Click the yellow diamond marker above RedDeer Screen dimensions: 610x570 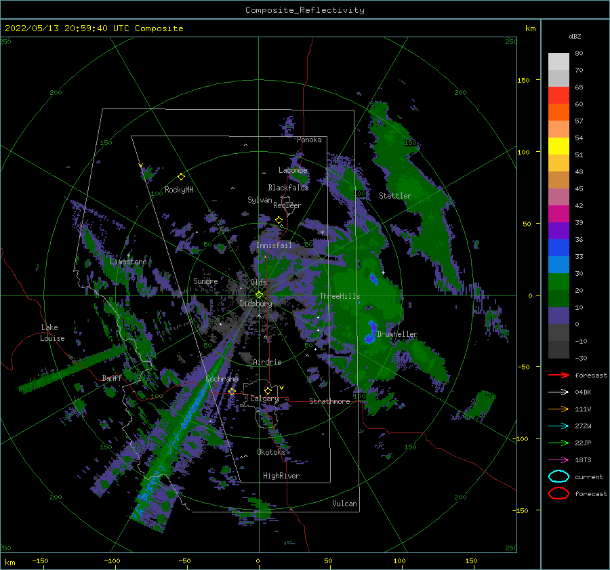click(279, 220)
